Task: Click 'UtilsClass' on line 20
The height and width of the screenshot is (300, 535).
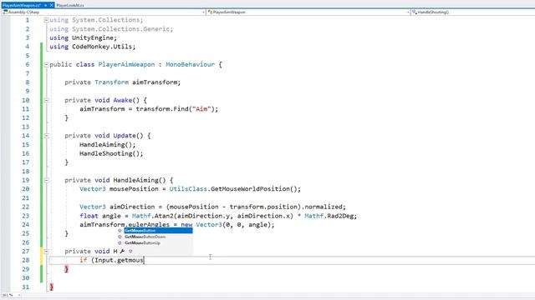Action: (x=188, y=189)
